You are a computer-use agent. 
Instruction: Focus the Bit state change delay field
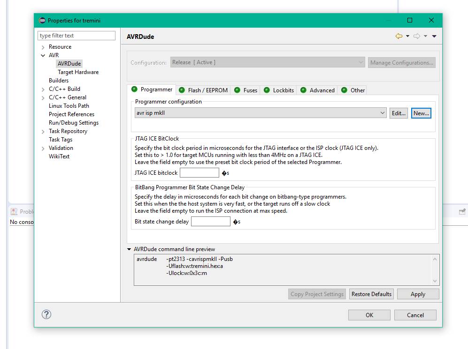coord(211,221)
